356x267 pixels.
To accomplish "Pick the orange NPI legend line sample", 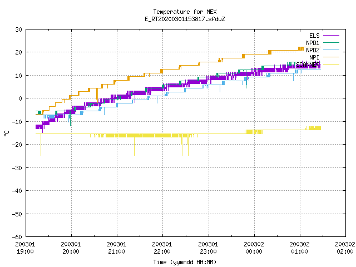I will click(331, 57).
